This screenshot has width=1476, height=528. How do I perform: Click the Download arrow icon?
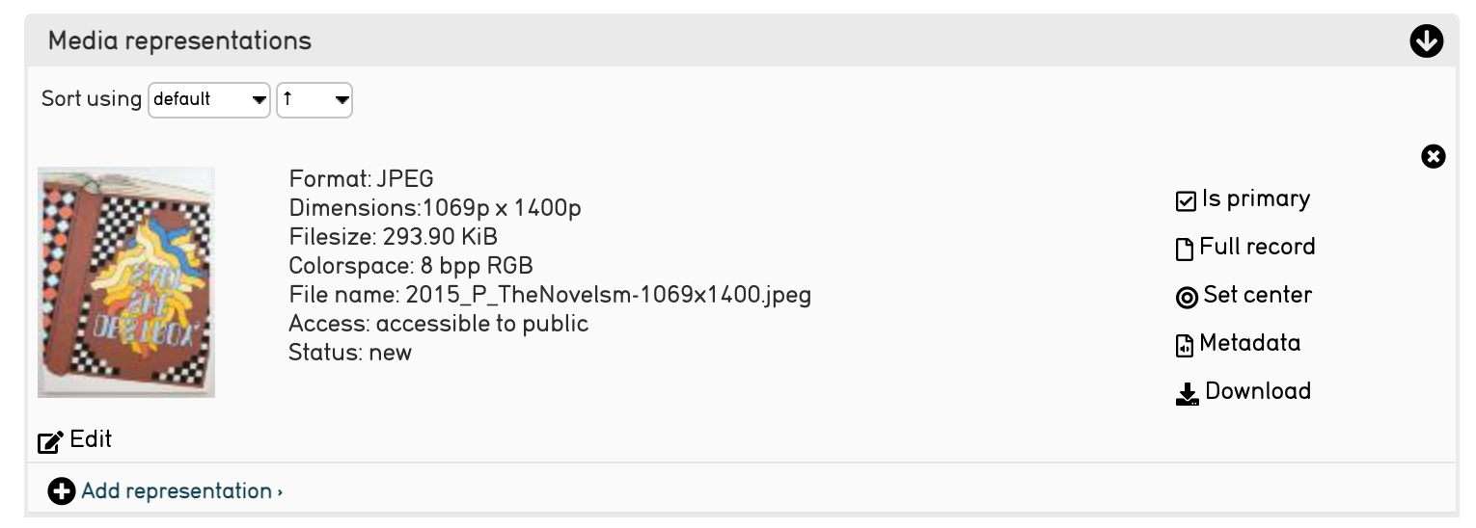[1187, 394]
